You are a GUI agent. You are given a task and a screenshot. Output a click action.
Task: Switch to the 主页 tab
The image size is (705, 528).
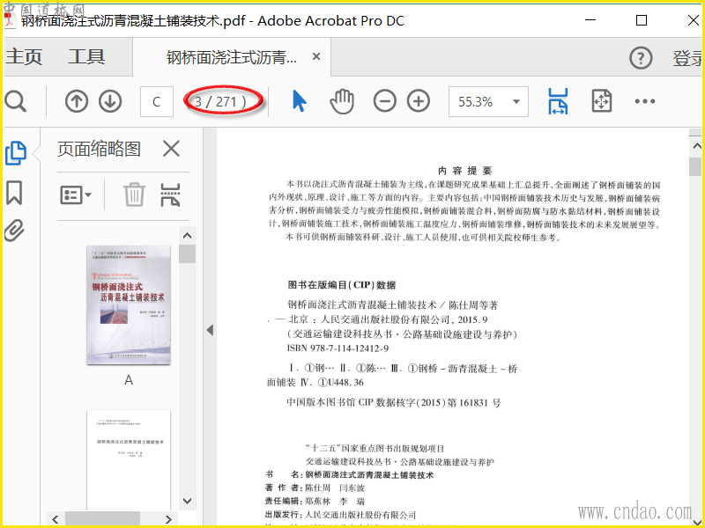coord(24,57)
